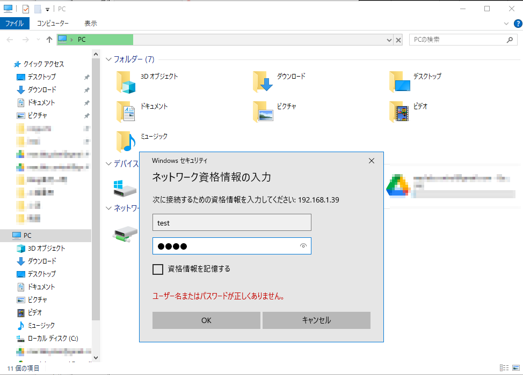Click the up arrow navigation button
Screen dimensions: 523x375
pyautogui.click(x=49, y=40)
